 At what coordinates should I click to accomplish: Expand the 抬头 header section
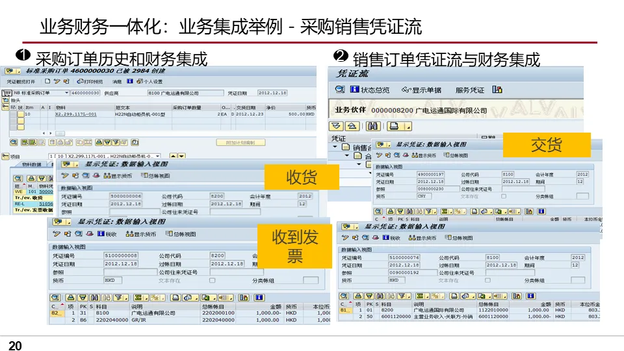(6, 100)
